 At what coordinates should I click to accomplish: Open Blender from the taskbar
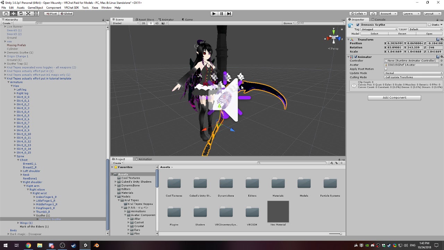point(96,245)
